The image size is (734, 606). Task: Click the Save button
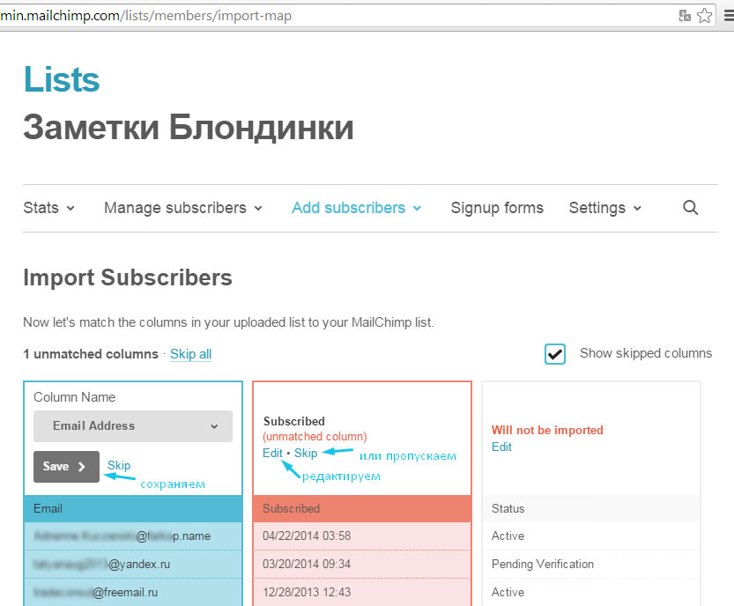coord(66,467)
